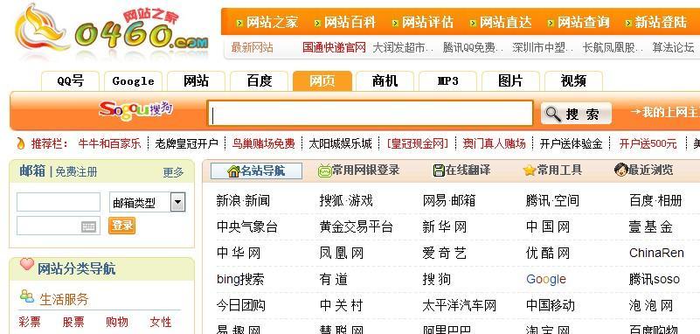Click the mailbox password input field
This screenshot has width=700, height=334.
(59, 226)
